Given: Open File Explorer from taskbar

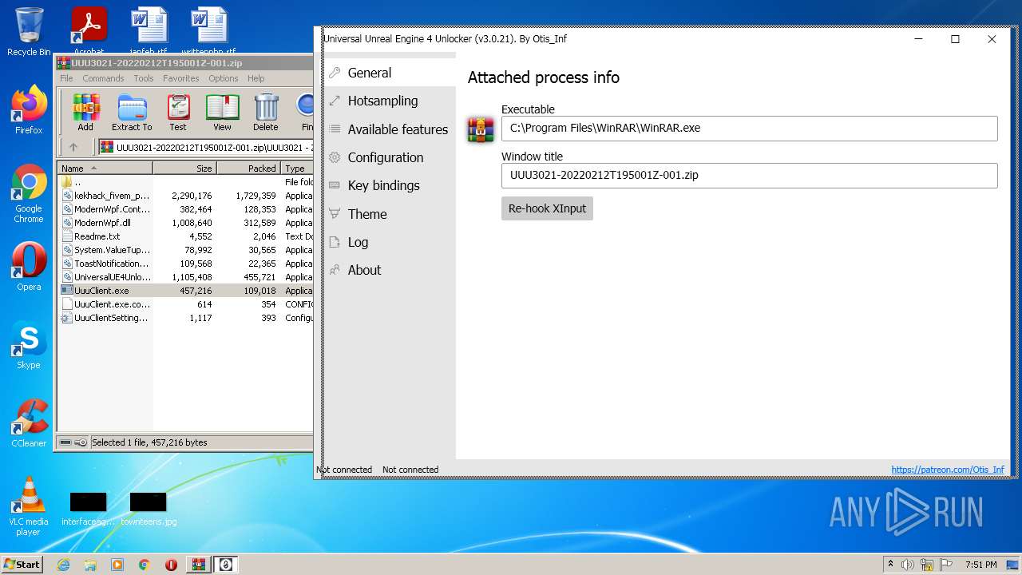Looking at the screenshot, I should (x=90, y=565).
